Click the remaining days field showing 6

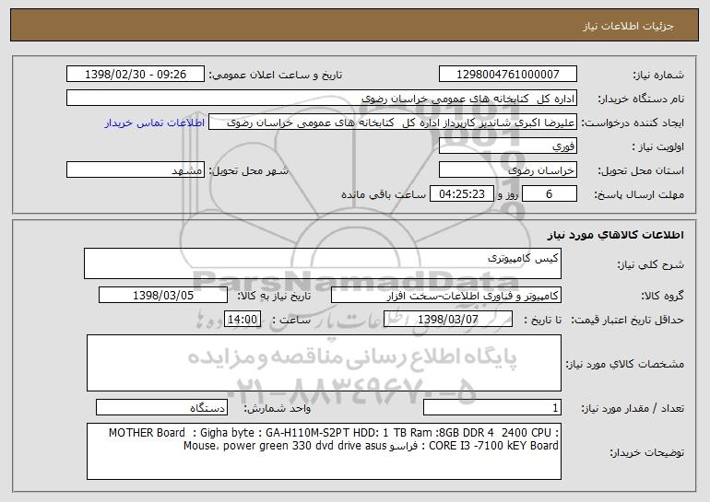[x=550, y=194]
